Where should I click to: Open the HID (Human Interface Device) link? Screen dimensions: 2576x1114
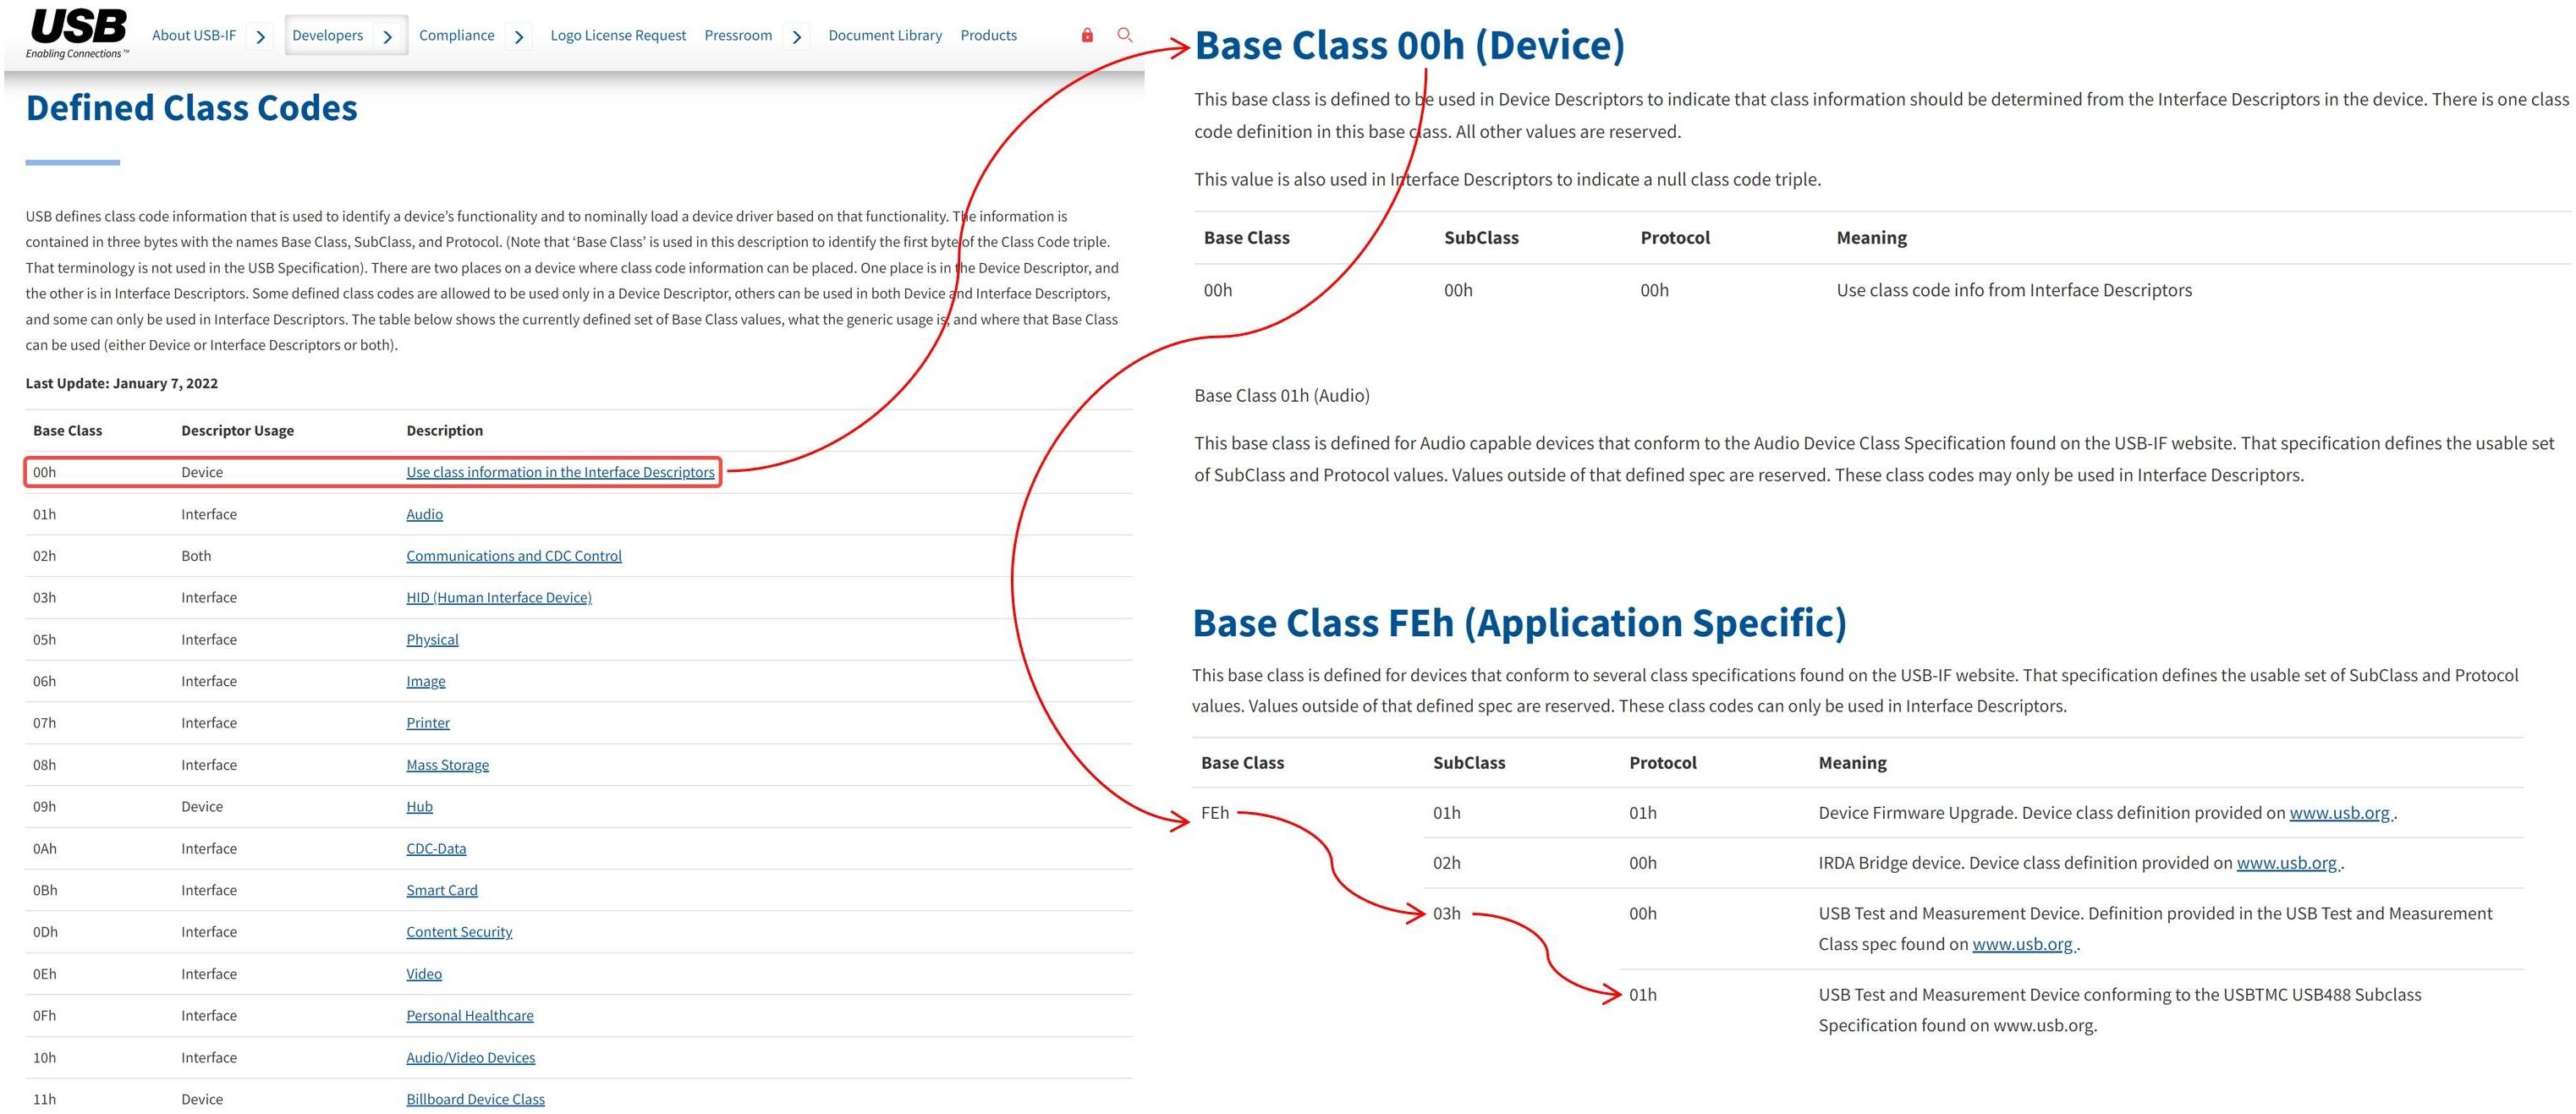[498, 598]
